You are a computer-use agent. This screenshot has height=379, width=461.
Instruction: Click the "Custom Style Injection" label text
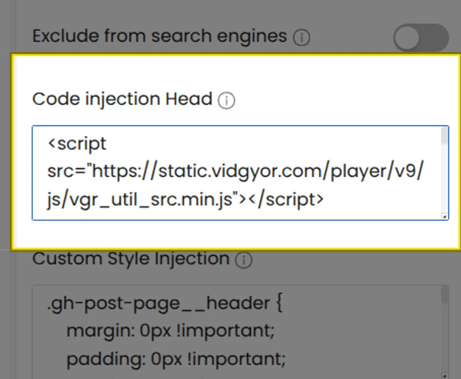click(131, 259)
